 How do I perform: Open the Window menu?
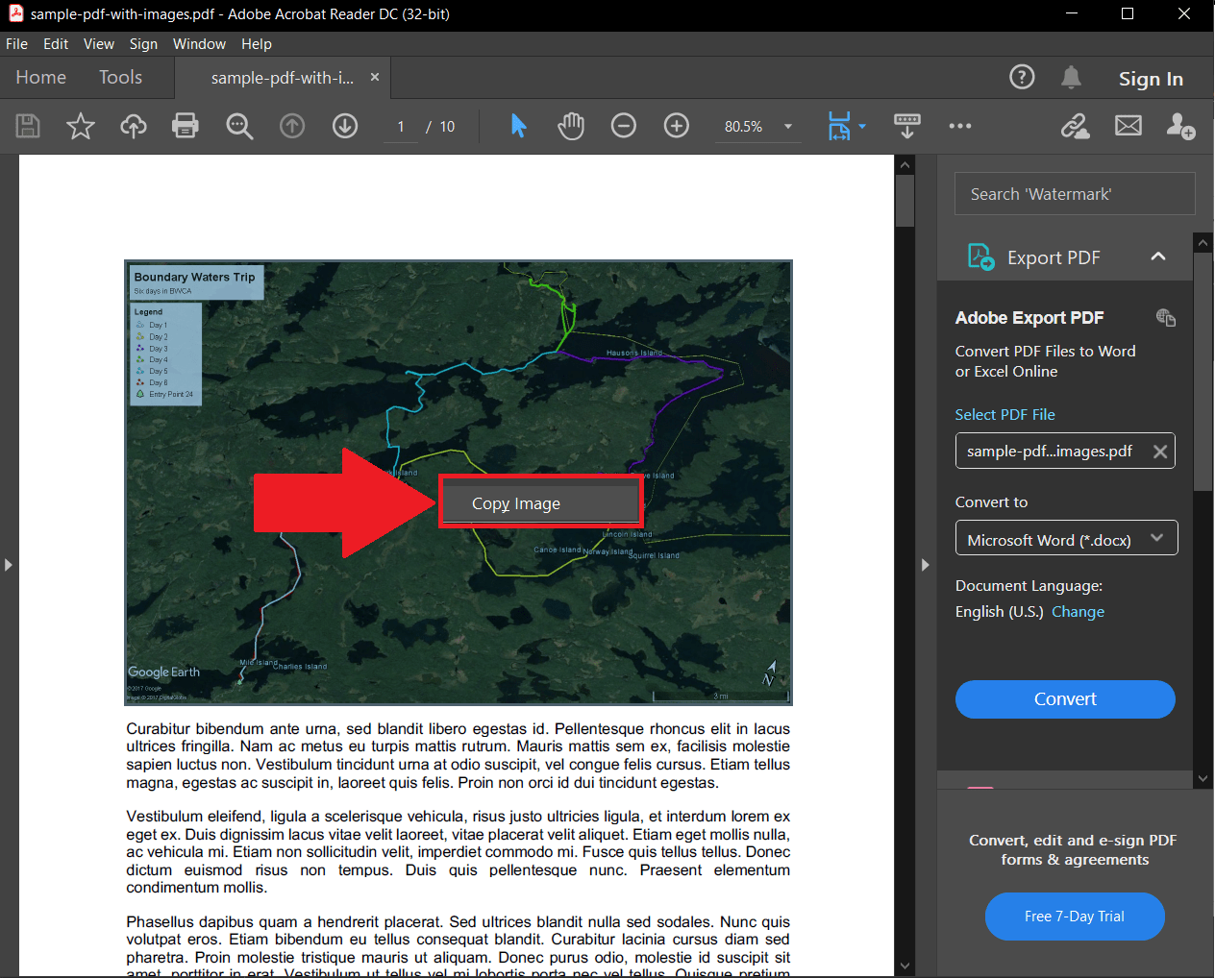pos(199,44)
